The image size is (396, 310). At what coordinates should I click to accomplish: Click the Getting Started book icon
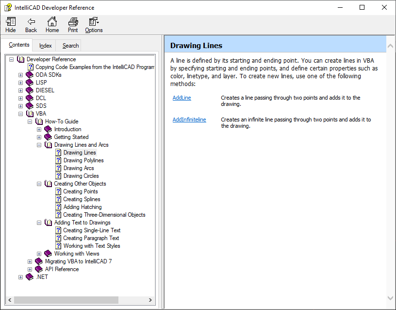(x=48, y=137)
